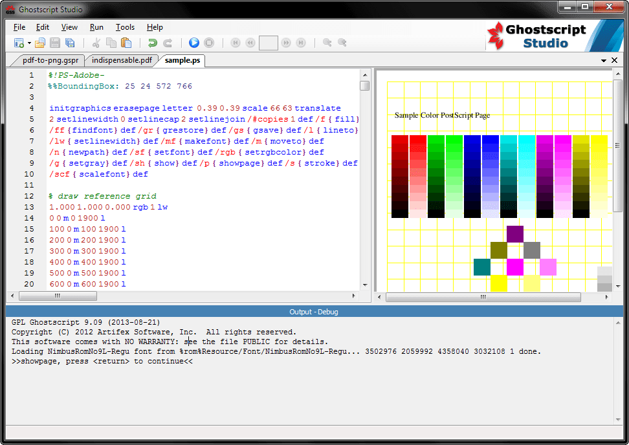Click the Paste clipboard icon
The height and width of the screenshot is (445, 629).
tap(126, 43)
